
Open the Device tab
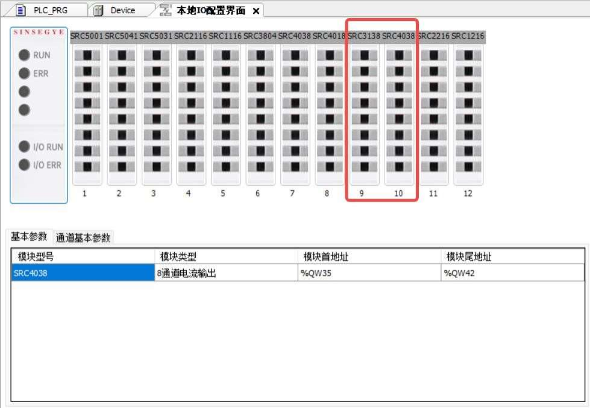(122, 10)
